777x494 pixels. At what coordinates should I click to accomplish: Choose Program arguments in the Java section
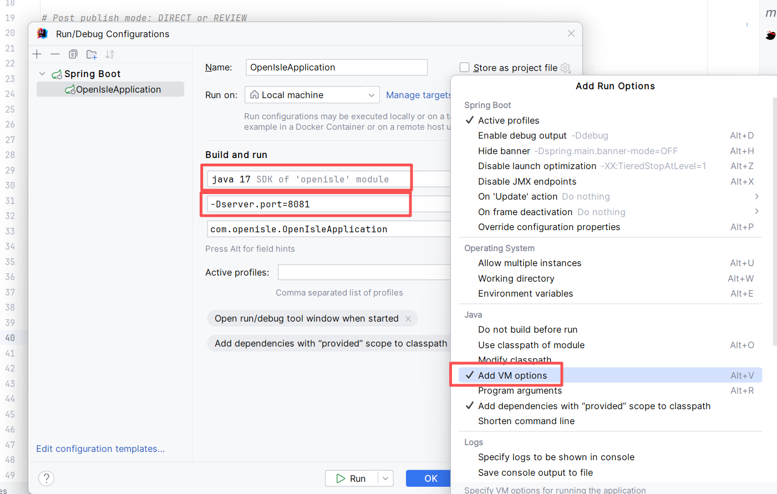(520, 391)
